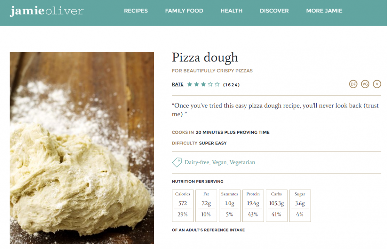Viewport: 387px width, 249px height.
Task: Open the Vegan tag link
Action: click(220, 162)
